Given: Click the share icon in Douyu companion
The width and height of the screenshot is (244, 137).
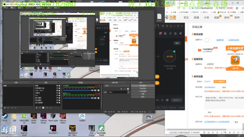Looking at the screenshot, I should pos(181,33).
